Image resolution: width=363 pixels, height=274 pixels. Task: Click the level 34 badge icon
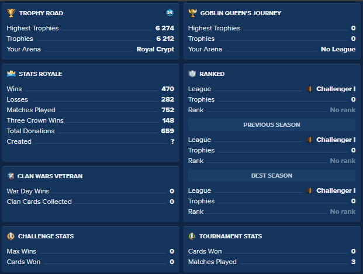(x=170, y=12)
